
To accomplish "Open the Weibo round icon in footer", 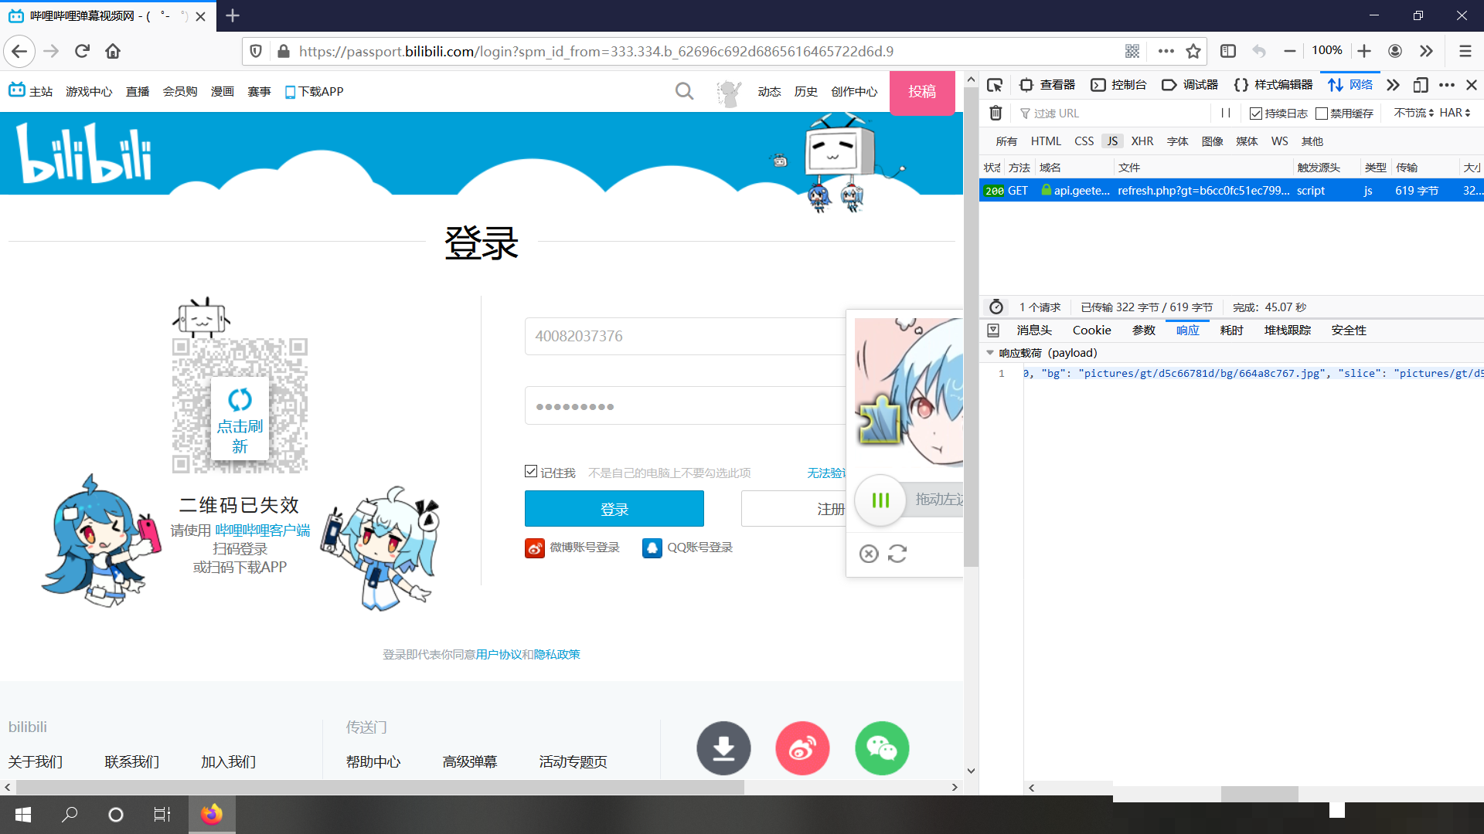I will 802,748.
